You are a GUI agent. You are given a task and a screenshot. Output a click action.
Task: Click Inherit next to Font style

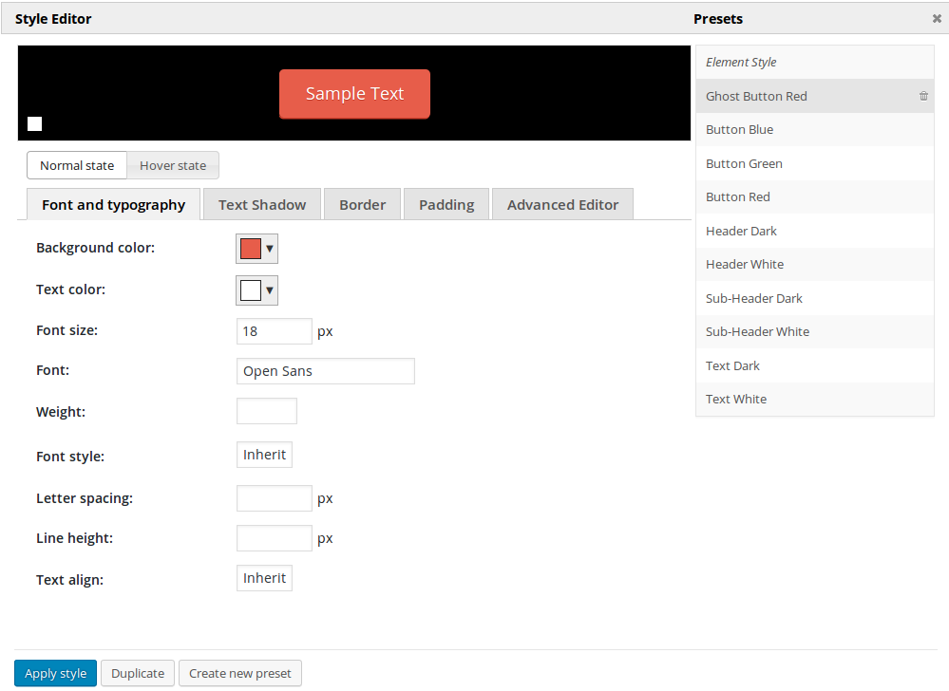(x=264, y=455)
